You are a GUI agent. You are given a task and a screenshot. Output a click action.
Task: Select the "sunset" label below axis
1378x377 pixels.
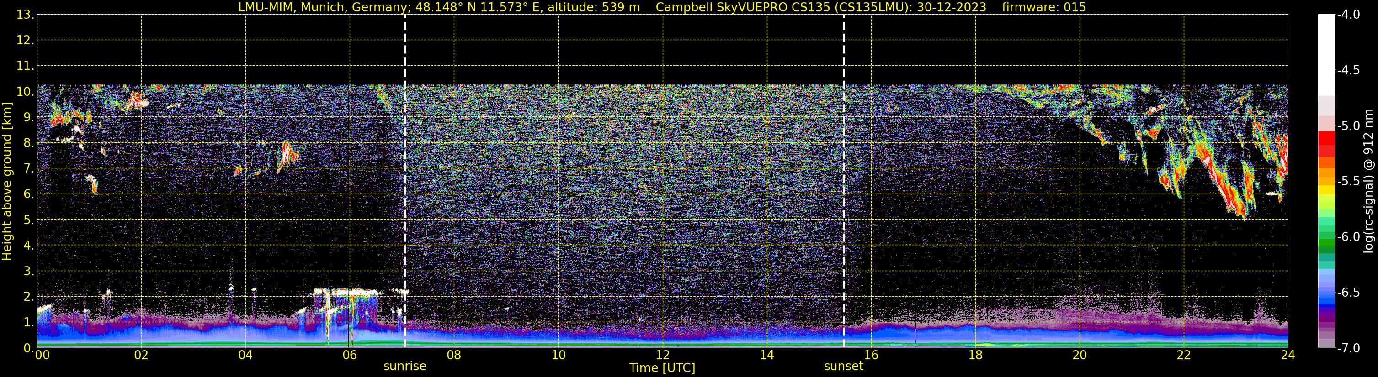click(x=844, y=367)
